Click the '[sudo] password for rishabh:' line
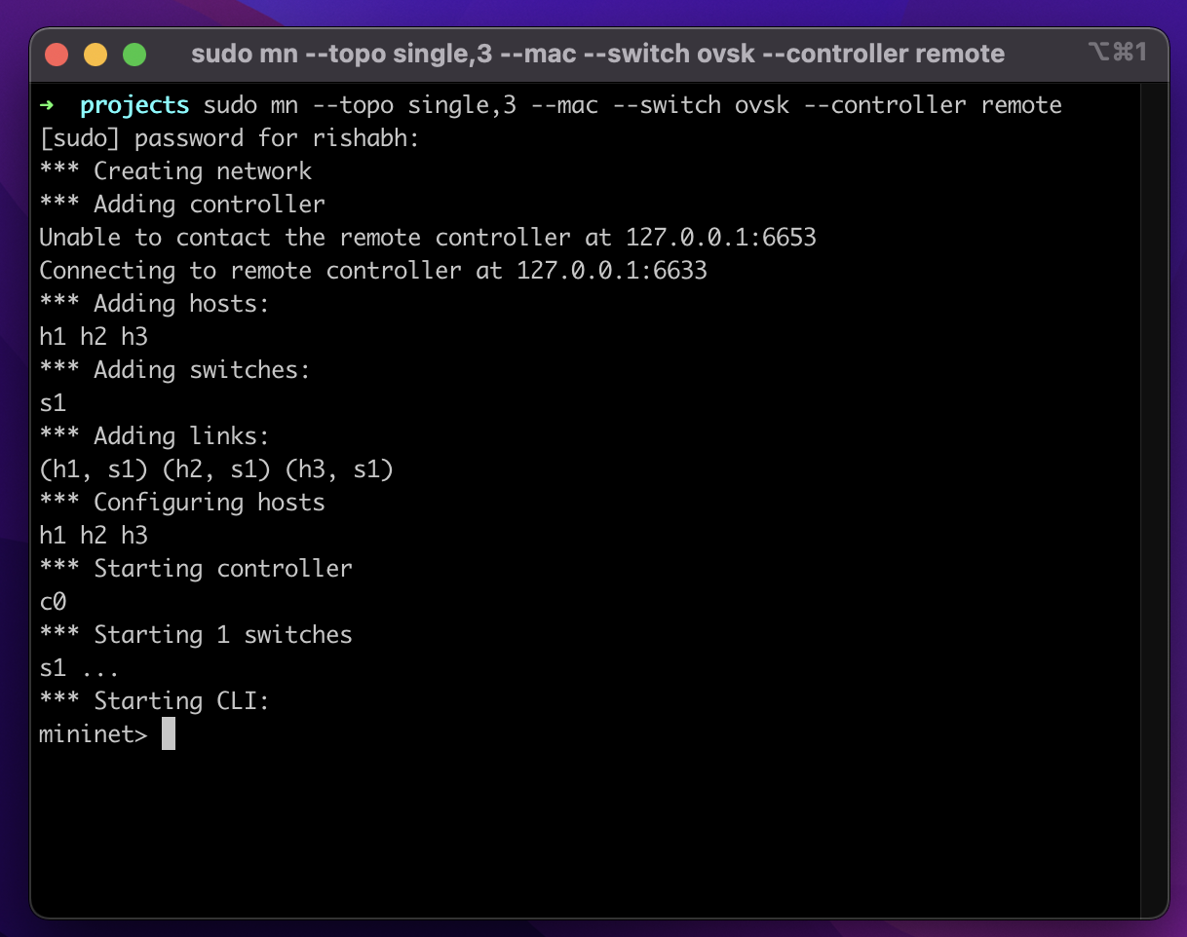The image size is (1187, 937). tap(229, 138)
